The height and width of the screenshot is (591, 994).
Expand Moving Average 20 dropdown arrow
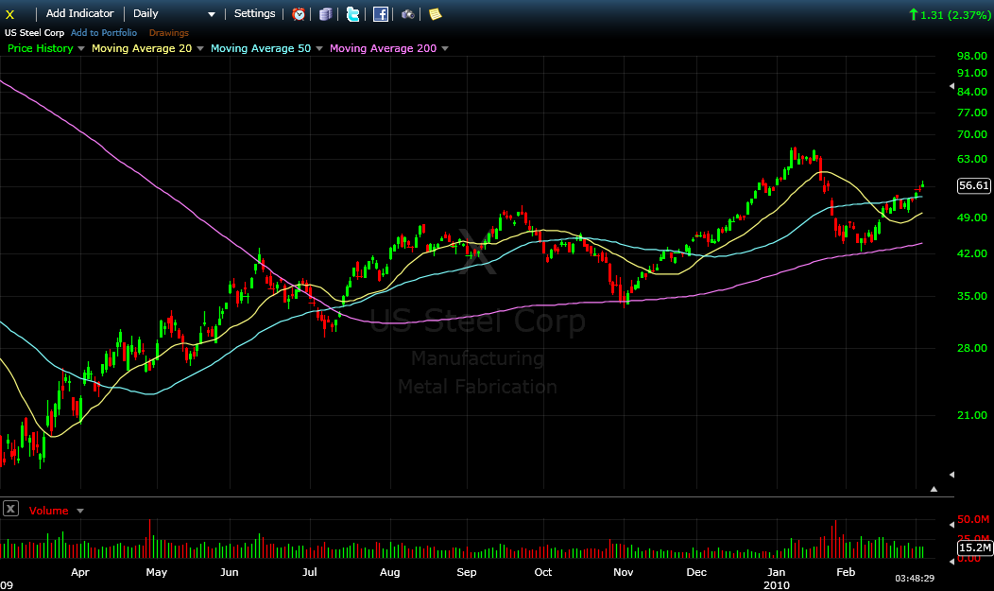pyautogui.click(x=200, y=49)
